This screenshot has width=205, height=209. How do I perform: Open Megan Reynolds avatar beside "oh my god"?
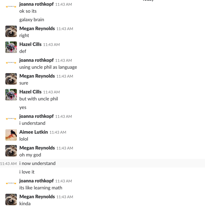[11, 151]
